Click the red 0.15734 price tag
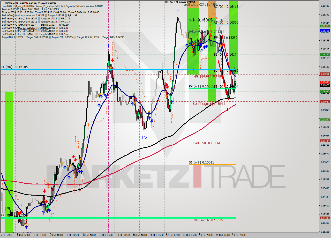331x238 pixels. tap(325, 141)
